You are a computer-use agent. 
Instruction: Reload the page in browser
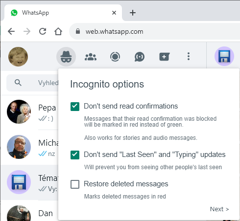(x=43, y=31)
